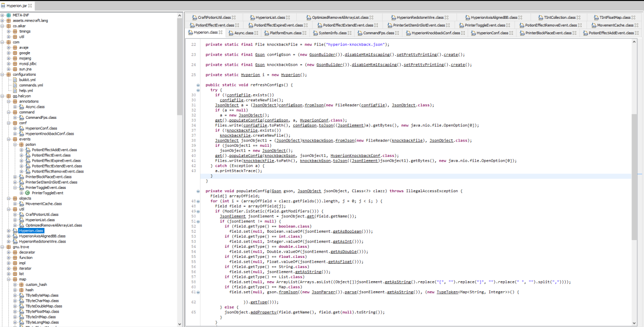Expand the mysql.jdbc package node
Screen dimensions: 644x327
click(9, 64)
